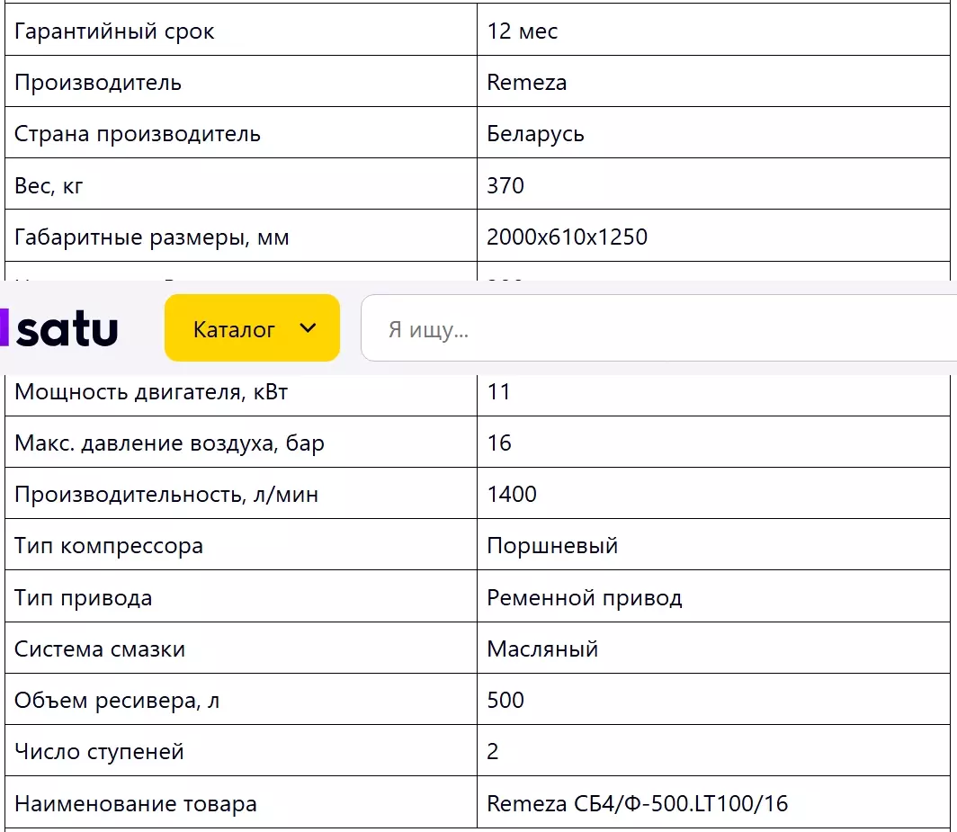Click the 'Remeza' manufacturer value
Viewport: 957px width, 832px height.
point(527,82)
